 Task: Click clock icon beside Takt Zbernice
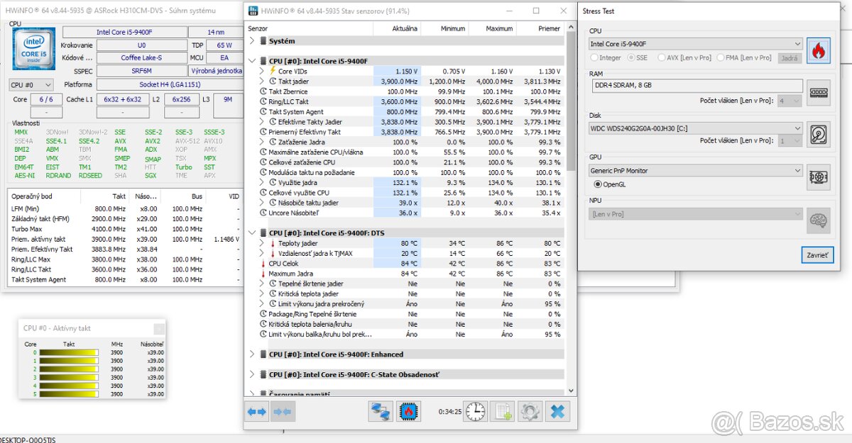pyautogui.click(x=263, y=91)
